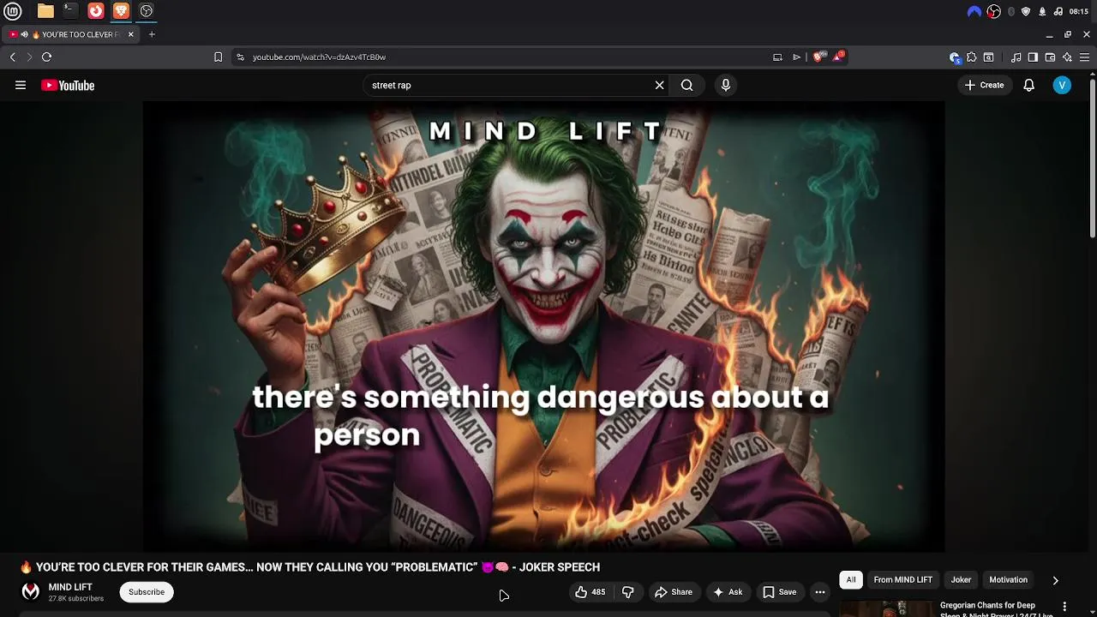Select the 'All' filter chip
This screenshot has height=617, width=1097.
coord(851,580)
